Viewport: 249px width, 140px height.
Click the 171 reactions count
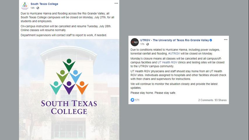click(137, 100)
